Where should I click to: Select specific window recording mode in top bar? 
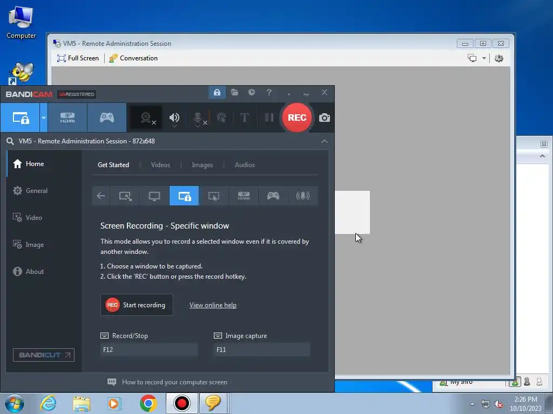[20, 118]
